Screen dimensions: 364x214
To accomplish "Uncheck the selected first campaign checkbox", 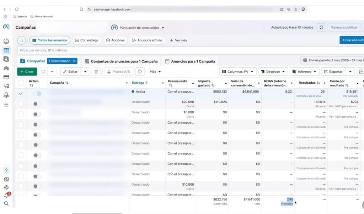I will click(21, 94).
